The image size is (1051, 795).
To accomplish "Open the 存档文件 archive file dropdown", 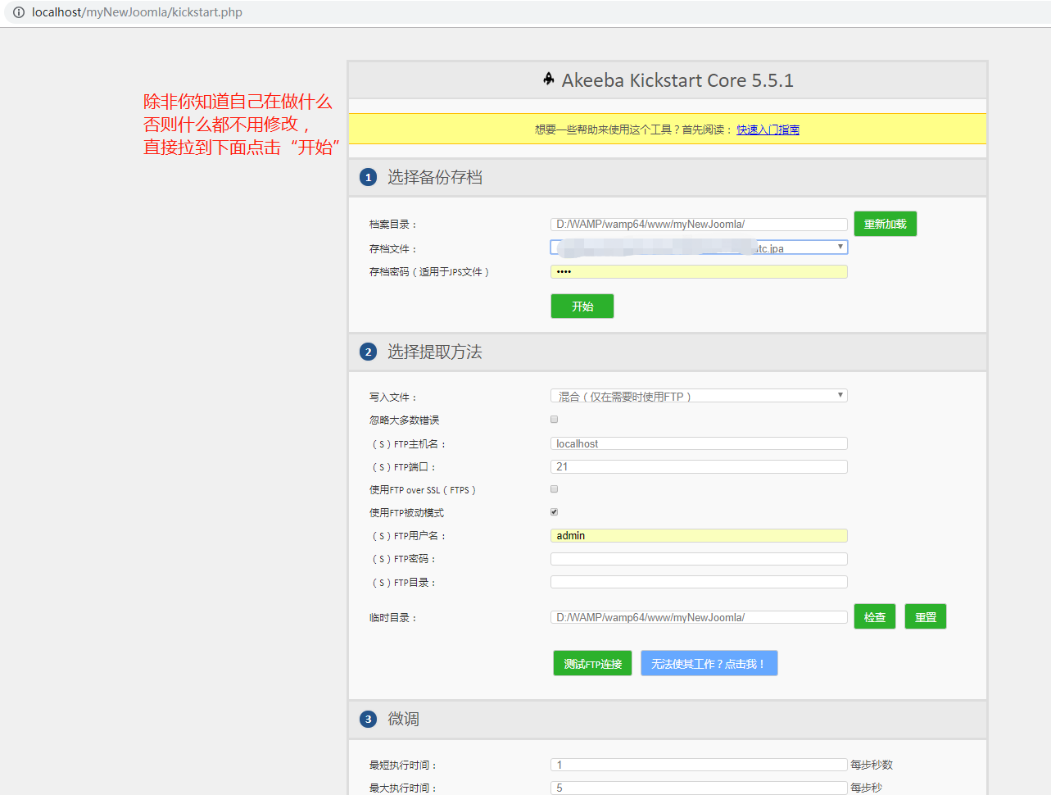I will coord(699,248).
